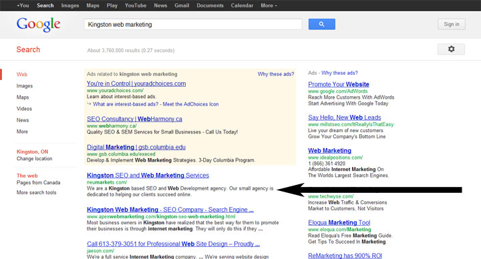Image resolution: width=481 pixels, height=259 pixels.
Task: Open Promote Your Website ad
Action: 339,84
